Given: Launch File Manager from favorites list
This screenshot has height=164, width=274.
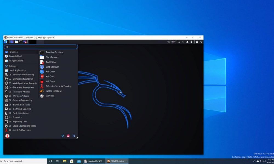Looking at the screenshot, I should click(58, 57).
